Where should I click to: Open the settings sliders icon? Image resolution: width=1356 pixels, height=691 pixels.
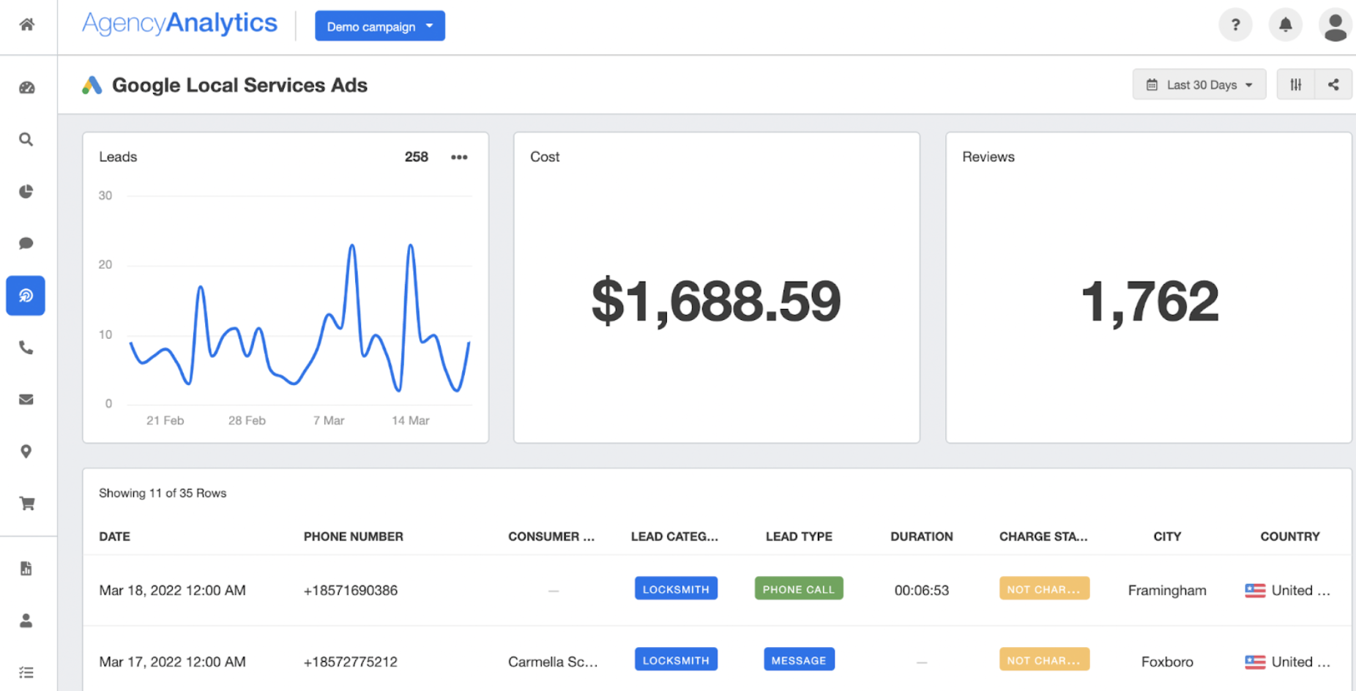click(x=1296, y=85)
